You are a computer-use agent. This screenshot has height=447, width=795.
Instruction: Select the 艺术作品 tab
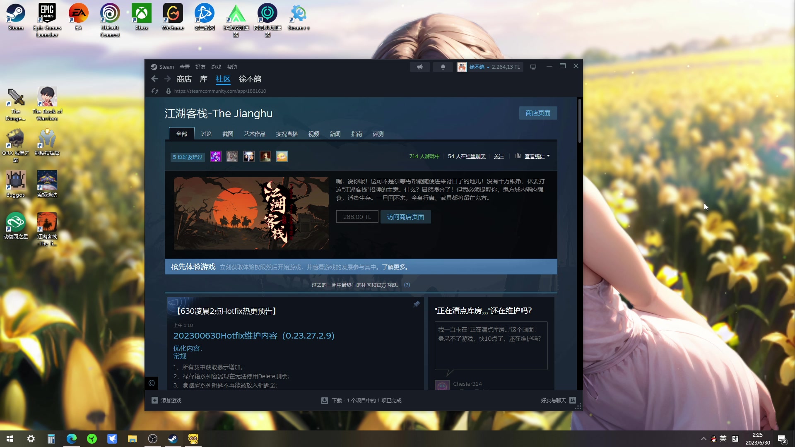coord(255,134)
